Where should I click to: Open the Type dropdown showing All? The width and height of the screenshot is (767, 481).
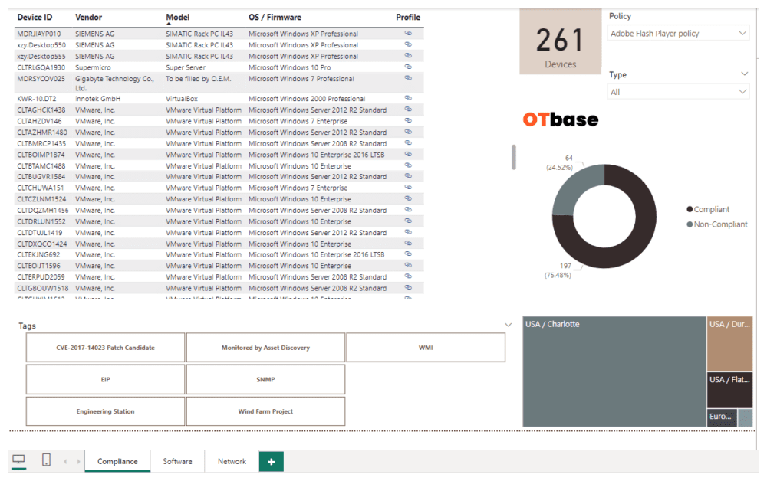[678, 92]
